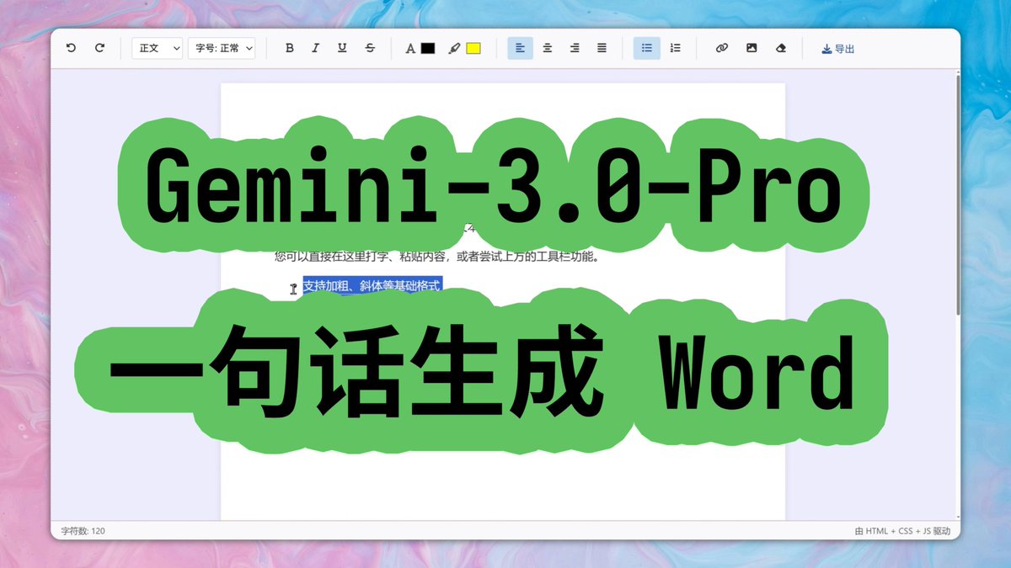
Task: Toggle the numbered list
Action: point(675,49)
